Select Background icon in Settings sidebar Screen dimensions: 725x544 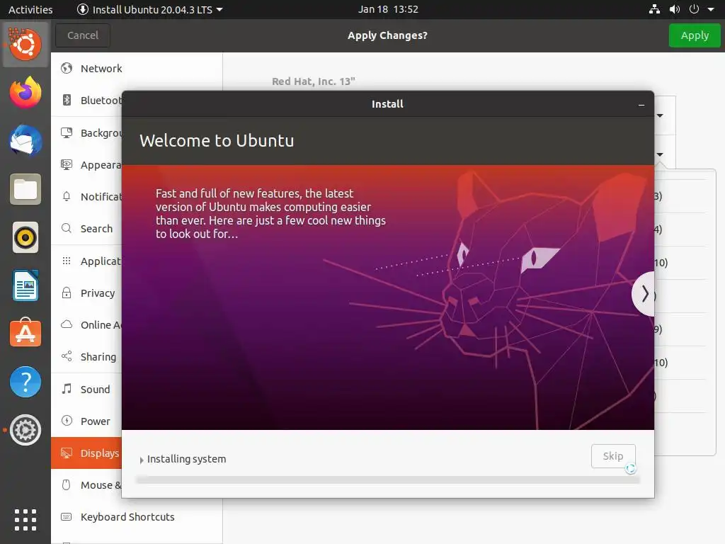coord(67,132)
